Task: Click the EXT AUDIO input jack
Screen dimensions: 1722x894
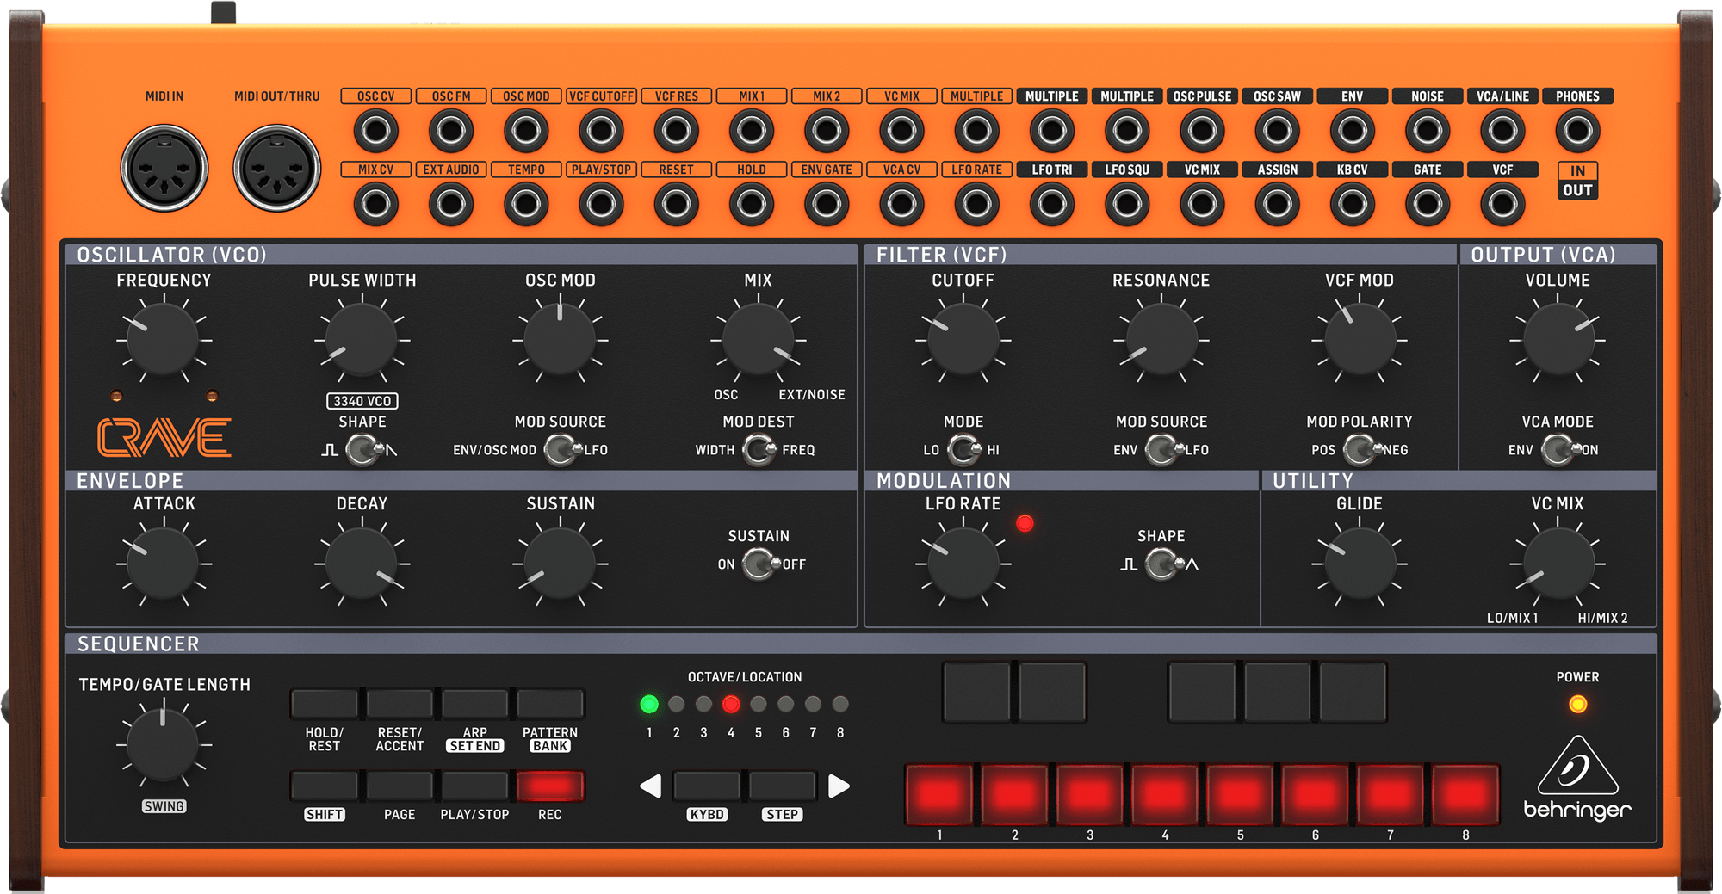Action: (x=450, y=205)
